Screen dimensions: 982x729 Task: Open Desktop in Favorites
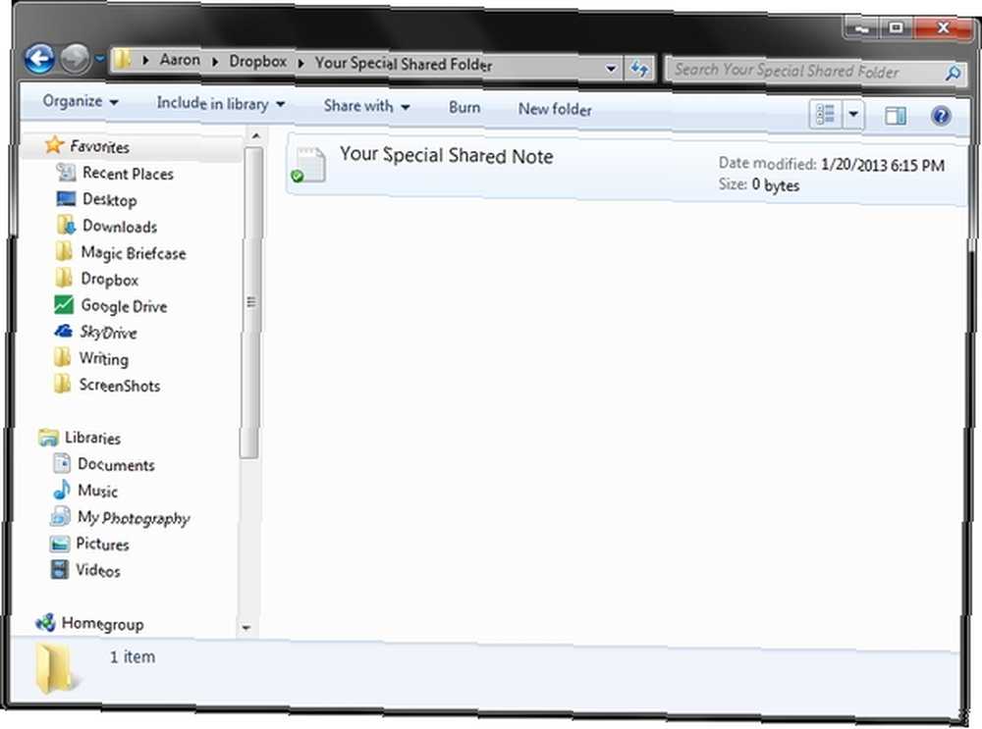coord(110,199)
